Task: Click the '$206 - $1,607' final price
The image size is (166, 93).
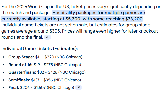Action: (x=33, y=88)
